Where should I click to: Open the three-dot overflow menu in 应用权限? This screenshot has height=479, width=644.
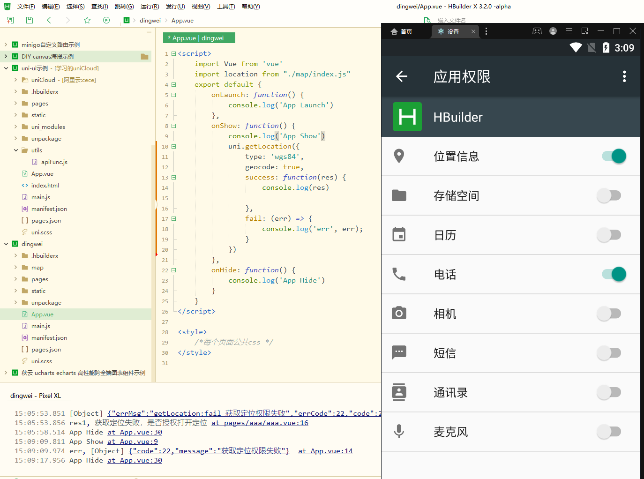pos(624,76)
